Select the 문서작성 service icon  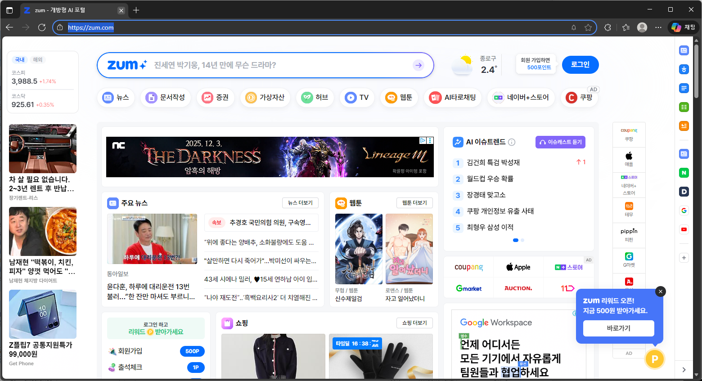coord(166,98)
